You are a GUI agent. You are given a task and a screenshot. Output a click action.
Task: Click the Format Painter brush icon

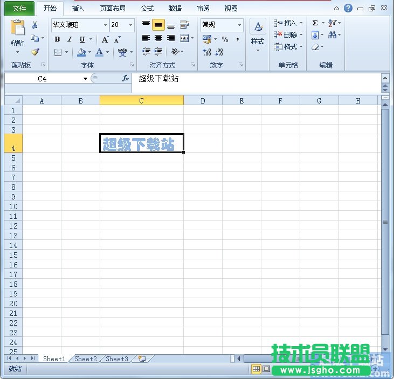[35, 52]
